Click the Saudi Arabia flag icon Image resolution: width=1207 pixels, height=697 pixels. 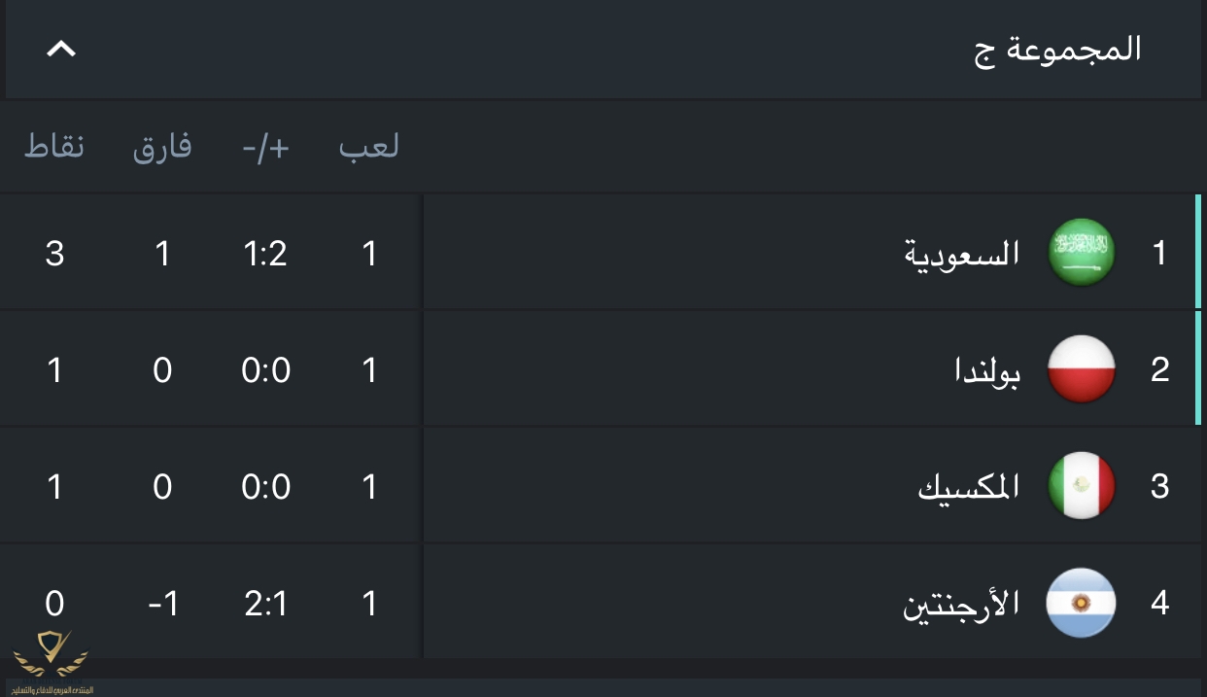click(1081, 253)
